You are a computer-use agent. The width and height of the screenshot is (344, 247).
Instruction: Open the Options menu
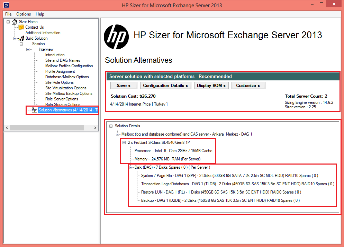(24, 14)
